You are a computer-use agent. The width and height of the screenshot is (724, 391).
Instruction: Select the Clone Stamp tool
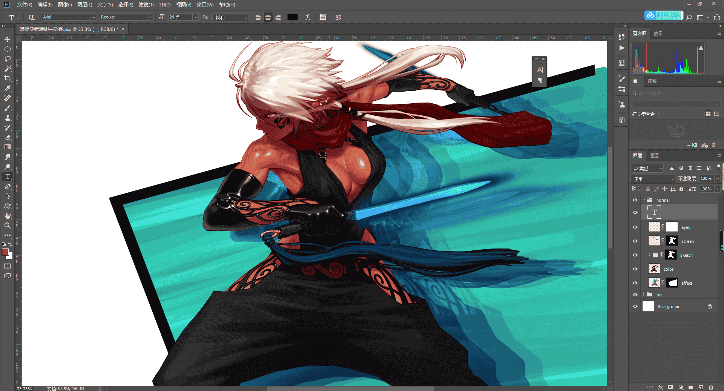tap(8, 118)
